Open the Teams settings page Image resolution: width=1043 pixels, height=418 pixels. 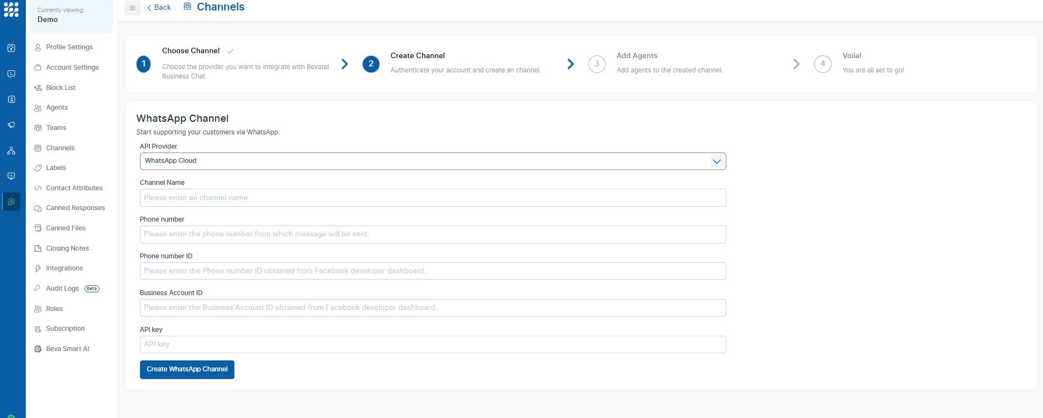pyautogui.click(x=56, y=128)
